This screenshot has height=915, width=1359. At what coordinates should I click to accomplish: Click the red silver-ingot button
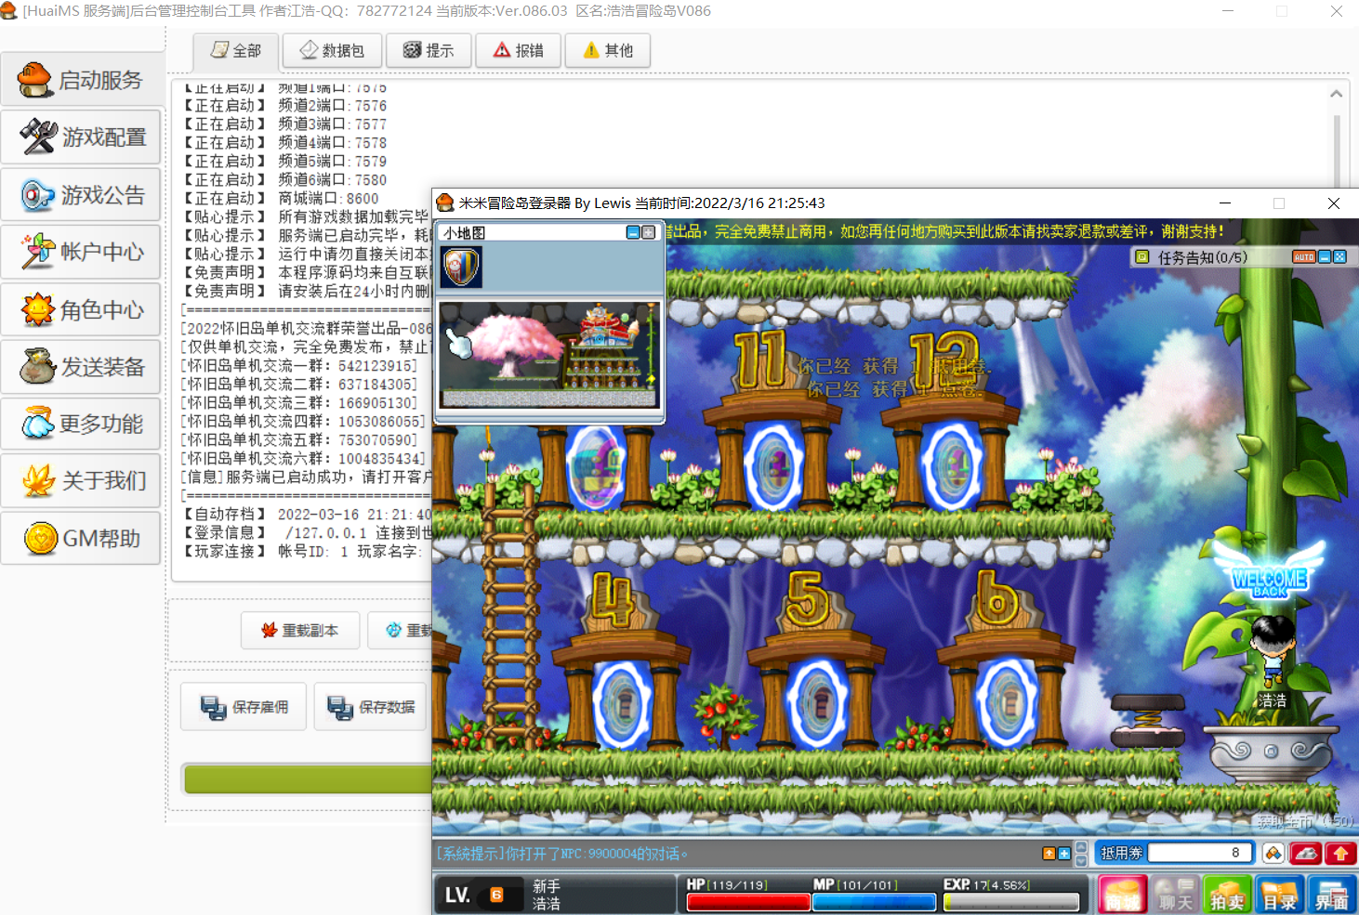point(1306,853)
